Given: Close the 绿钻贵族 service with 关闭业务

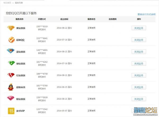Looking at the screenshot, I should 139,64.
